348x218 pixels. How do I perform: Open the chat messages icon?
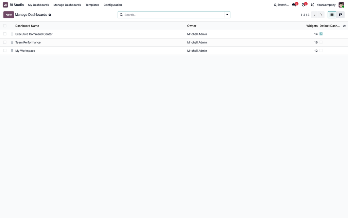tap(295, 5)
